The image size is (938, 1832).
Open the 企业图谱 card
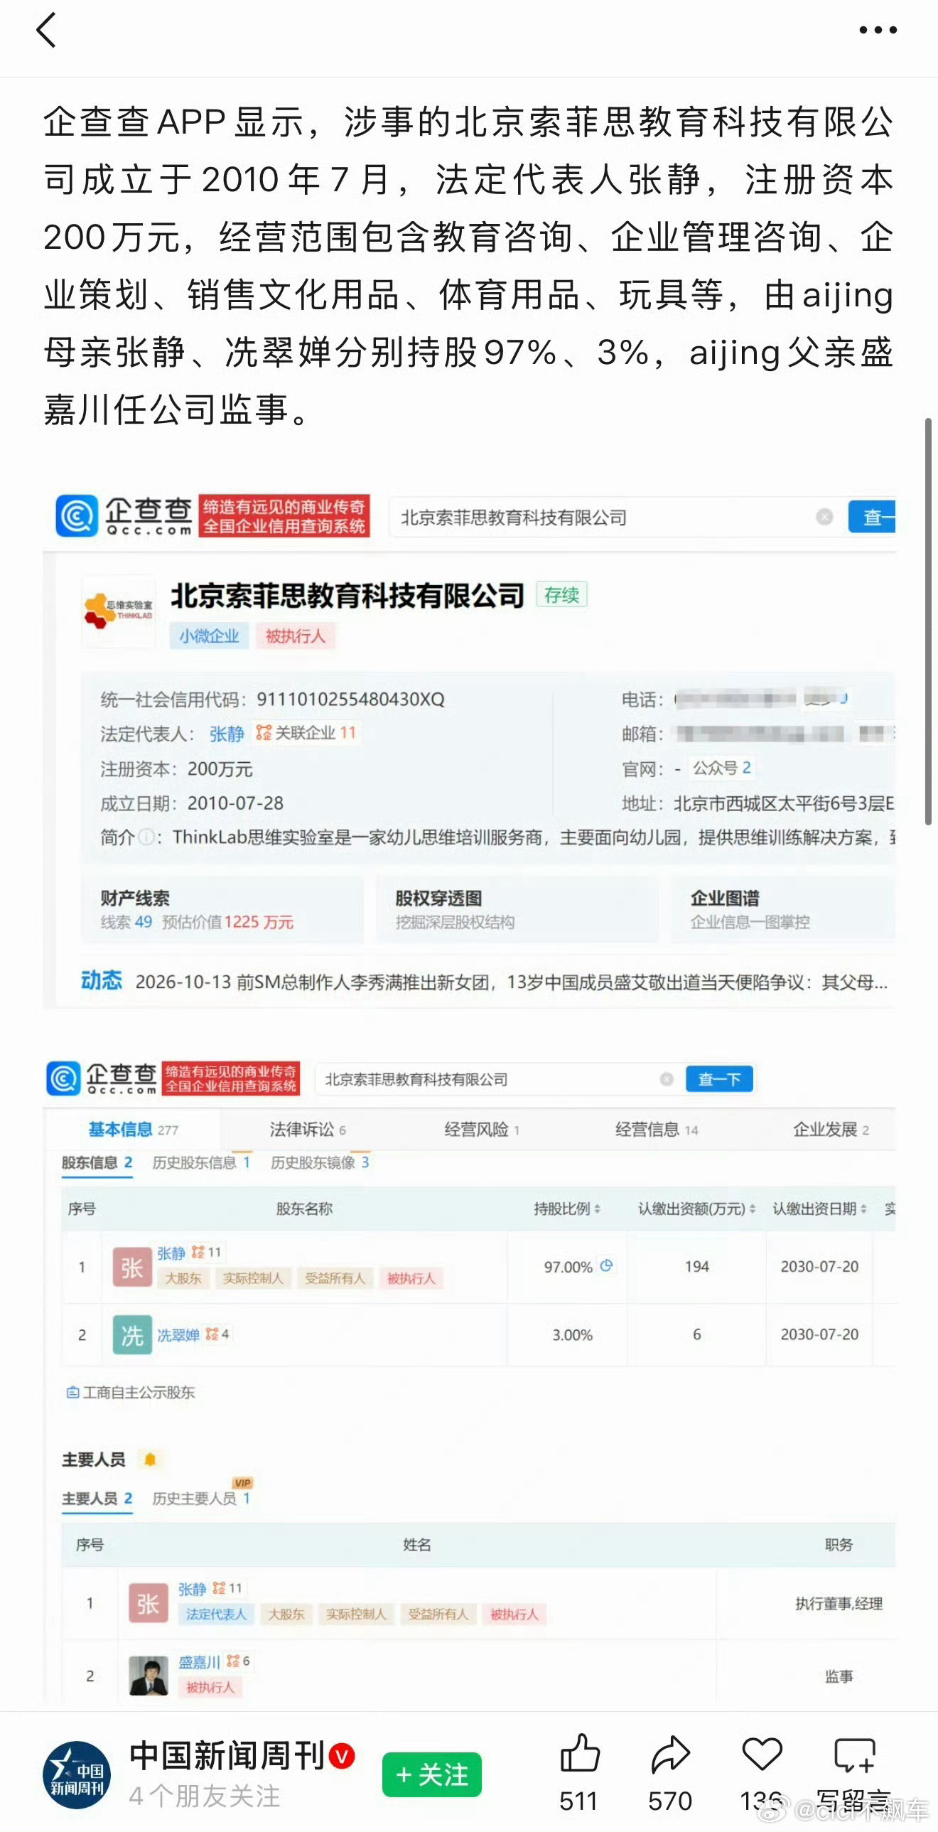click(782, 909)
